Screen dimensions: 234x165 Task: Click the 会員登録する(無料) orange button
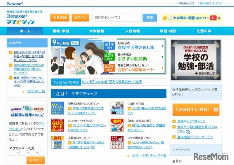point(196,110)
